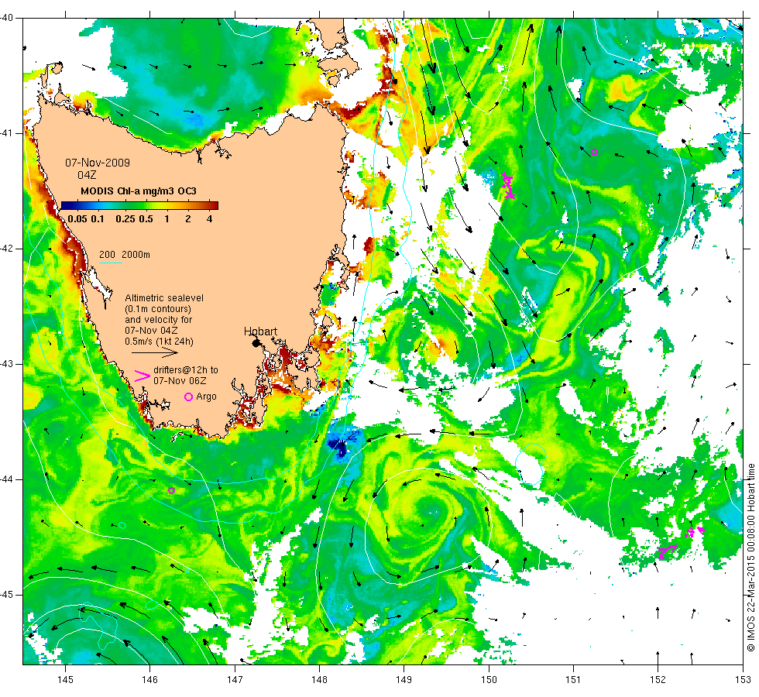This screenshot has width=759, height=697.
Task: Click the magenta drifter legend symbol
Action: (x=143, y=376)
